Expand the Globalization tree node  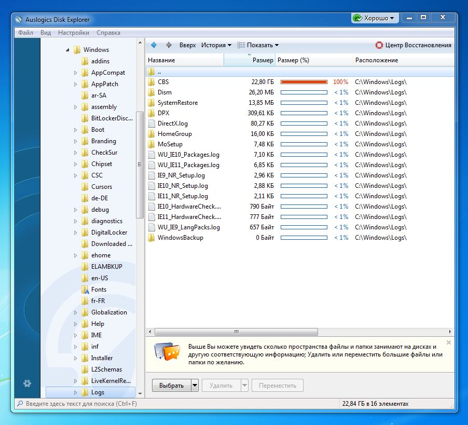point(75,312)
